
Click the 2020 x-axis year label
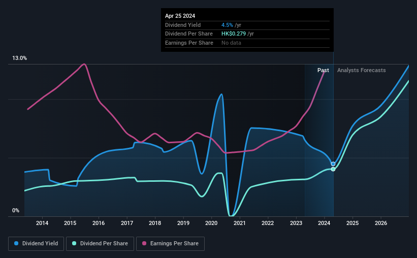[211, 223]
